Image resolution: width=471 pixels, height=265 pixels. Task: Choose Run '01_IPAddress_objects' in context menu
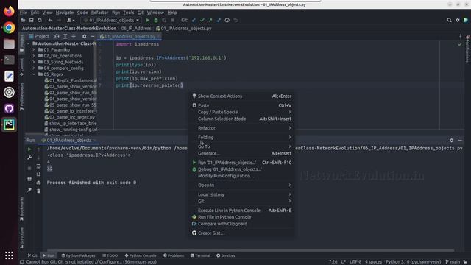[241, 163]
